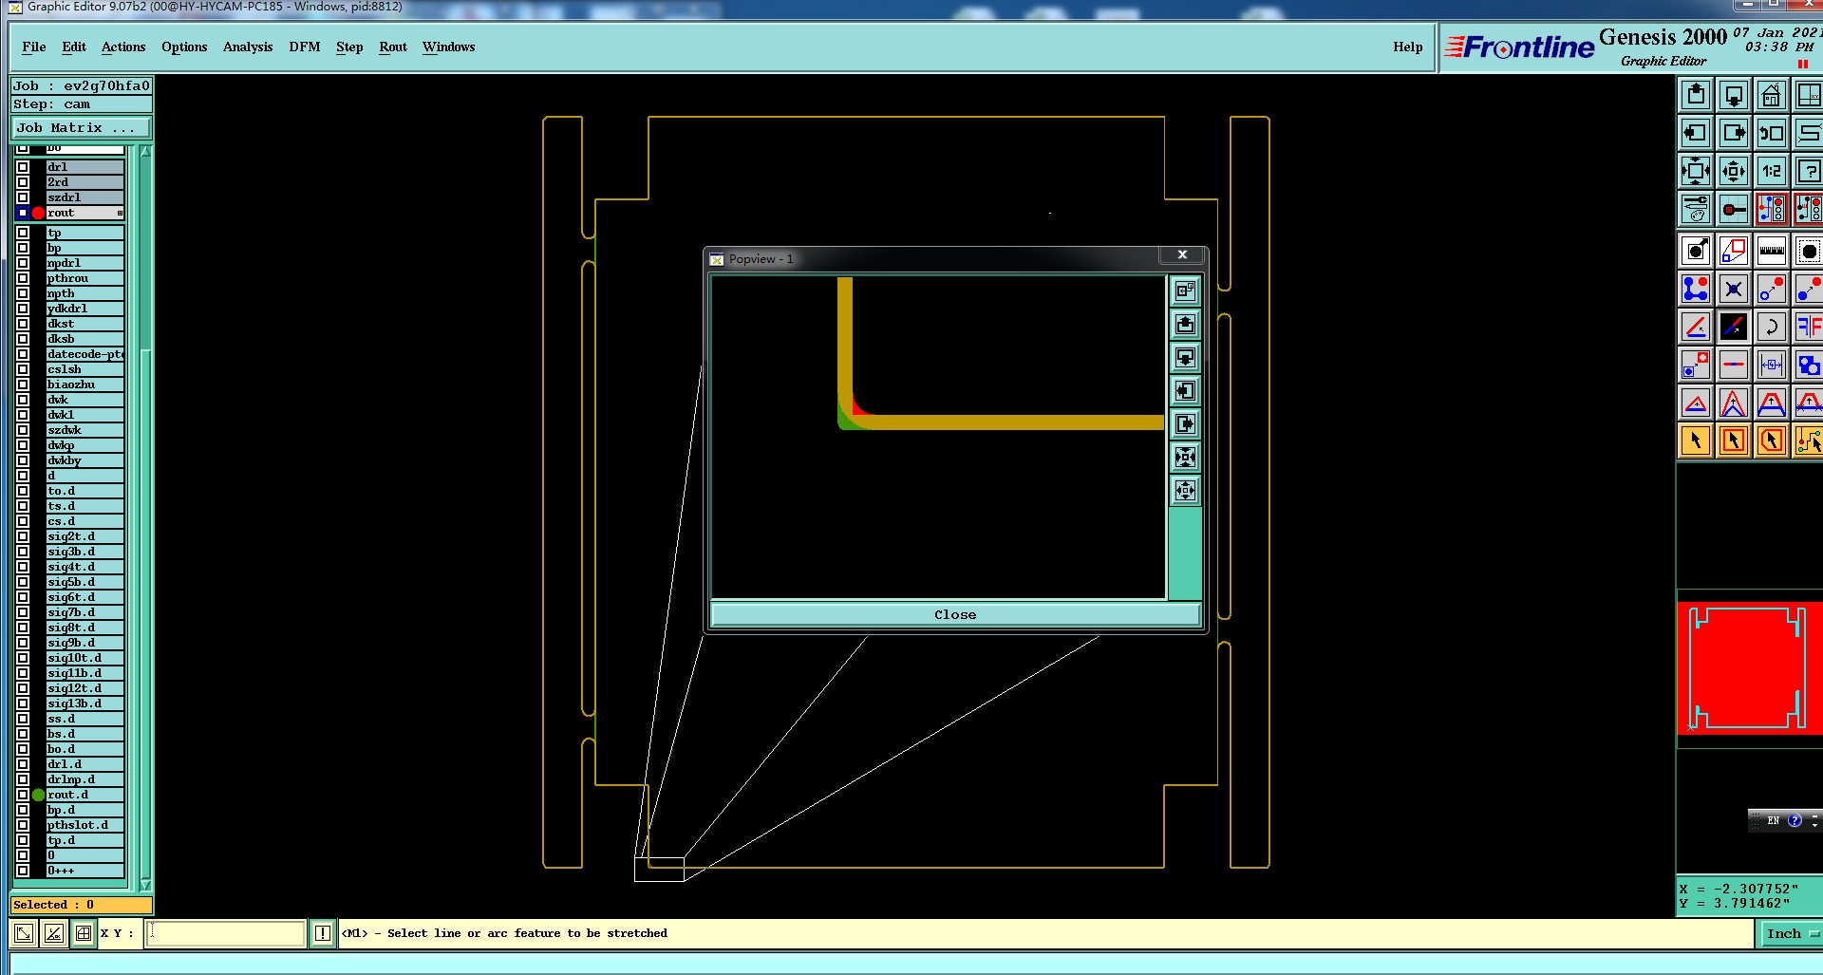This screenshot has height=975, width=1823.
Task: Select the blue X delete point icon
Action: (1734, 289)
